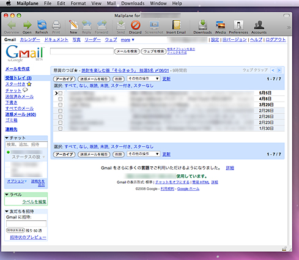The image size is (299, 260).
Task: Click the Print toolbar icon
Action: tap(56, 25)
